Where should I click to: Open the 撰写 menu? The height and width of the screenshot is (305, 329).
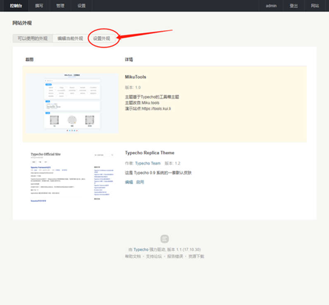pyautogui.click(x=39, y=6)
